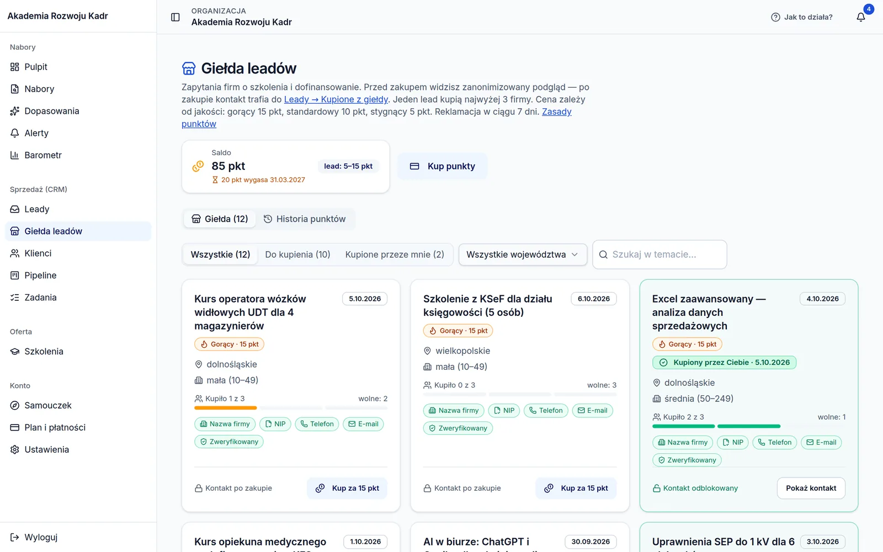Filter by Kupione przeze mnie (2)
The image size is (883, 552).
(395, 254)
